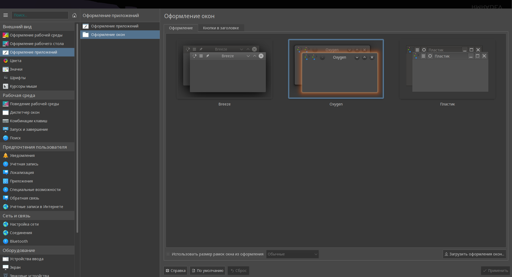
Task: Click the Применить button
Action: click(x=495, y=271)
